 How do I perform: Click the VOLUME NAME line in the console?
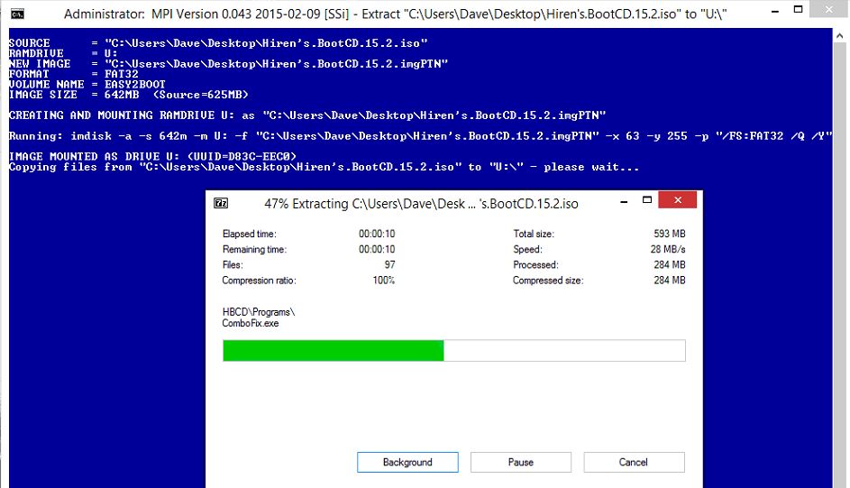click(88, 85)
